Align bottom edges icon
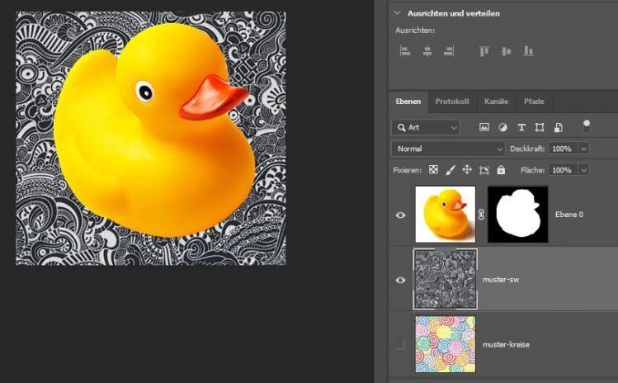Viewport: 618px width, 383px height. click(x=528, y=51)
